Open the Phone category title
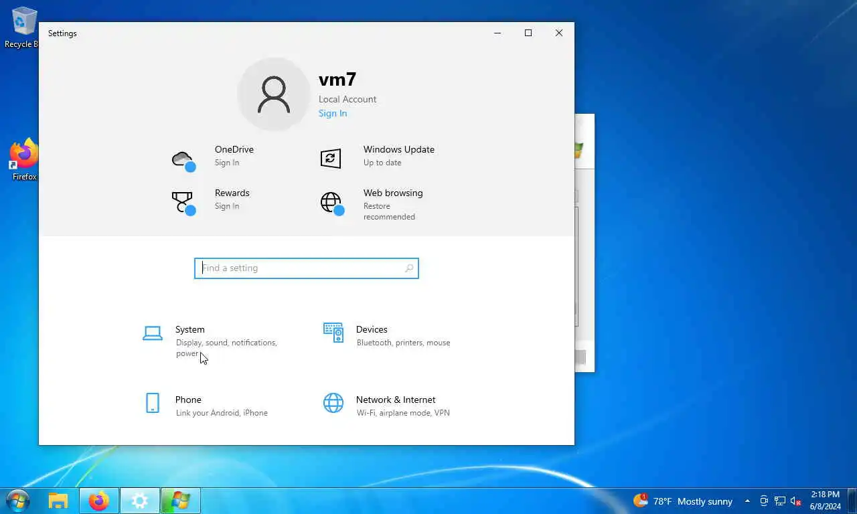This screenshot has width=857, height=514. 188,400
